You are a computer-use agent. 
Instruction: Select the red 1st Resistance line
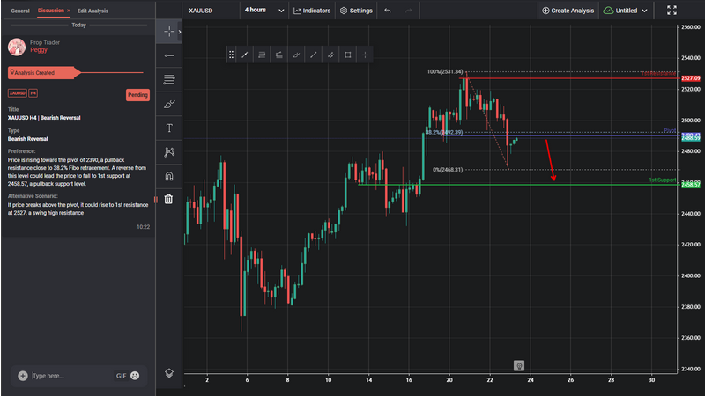(568, 78)
